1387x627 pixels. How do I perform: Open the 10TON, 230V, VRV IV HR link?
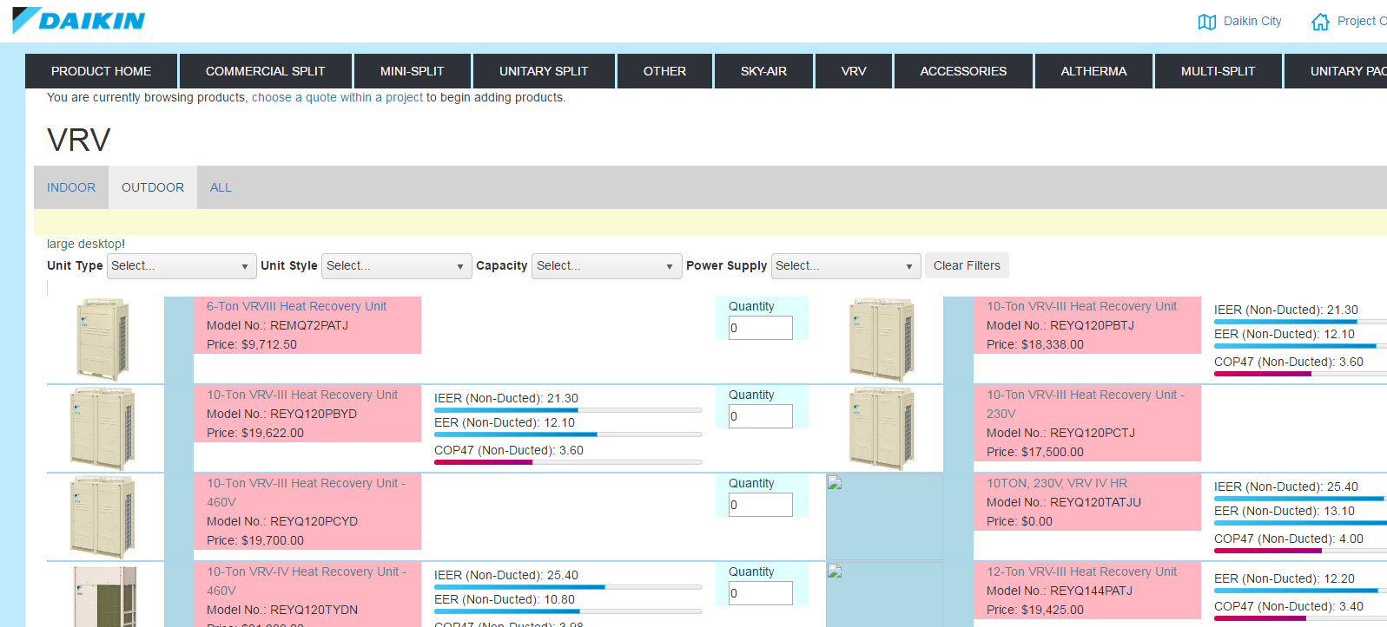pyautogui.click(x=1057, y=483)
